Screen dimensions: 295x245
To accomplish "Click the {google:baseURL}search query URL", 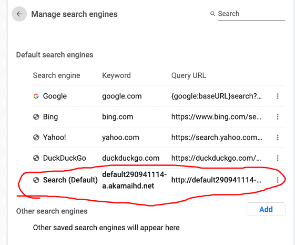I will tap(216, 96).
